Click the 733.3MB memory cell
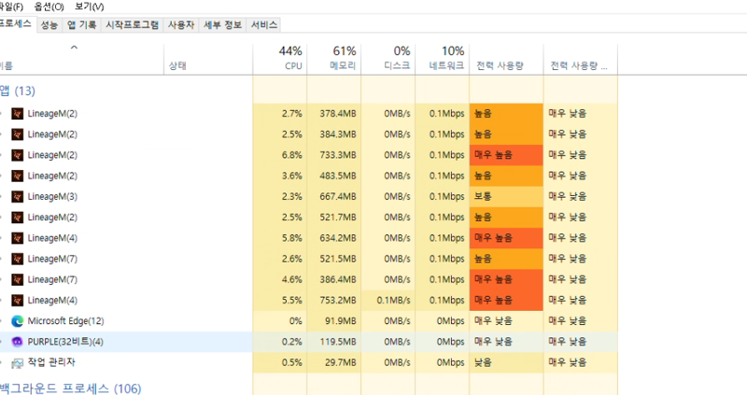 click(334, 155)
